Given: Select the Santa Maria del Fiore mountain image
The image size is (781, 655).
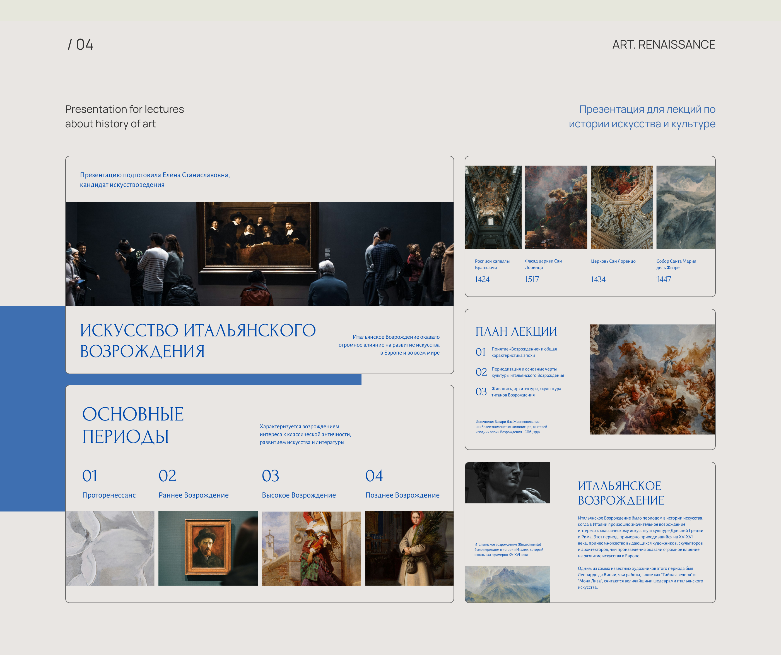Looking at the screenshot, I should tap(685, 207).
